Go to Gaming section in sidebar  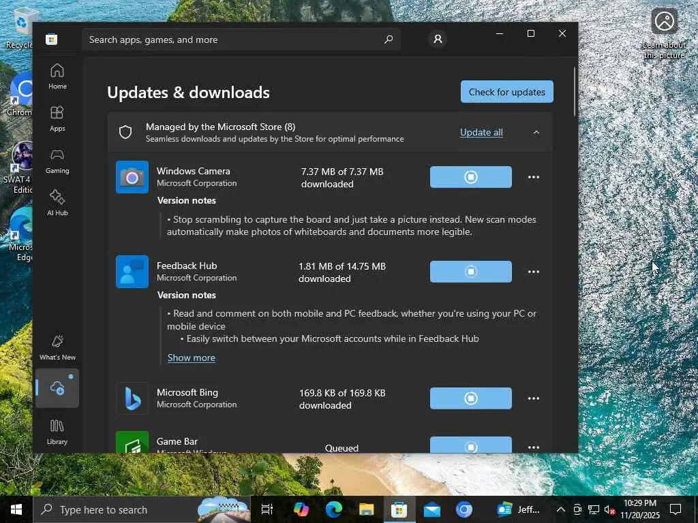[57, 161]
